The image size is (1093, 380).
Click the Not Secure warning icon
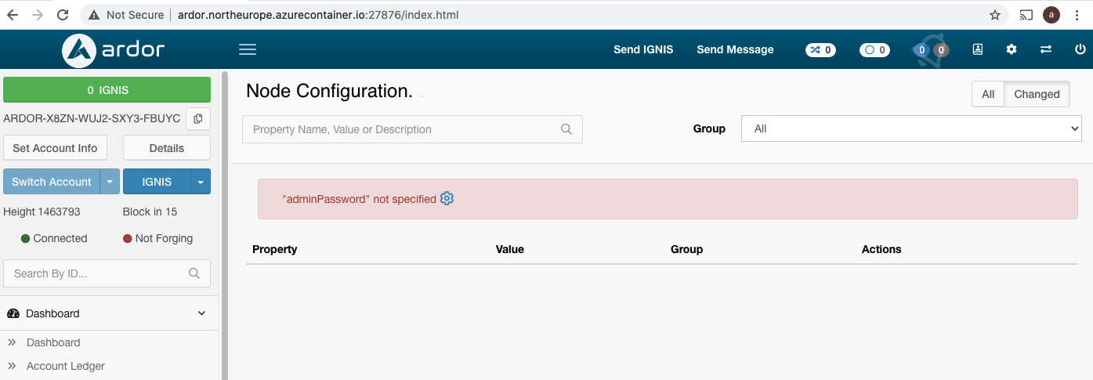point(94,15)
